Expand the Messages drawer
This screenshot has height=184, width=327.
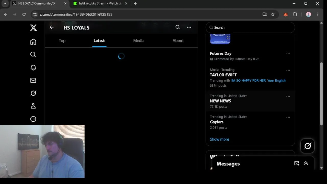pyautogui.click(x=306, y=163)
